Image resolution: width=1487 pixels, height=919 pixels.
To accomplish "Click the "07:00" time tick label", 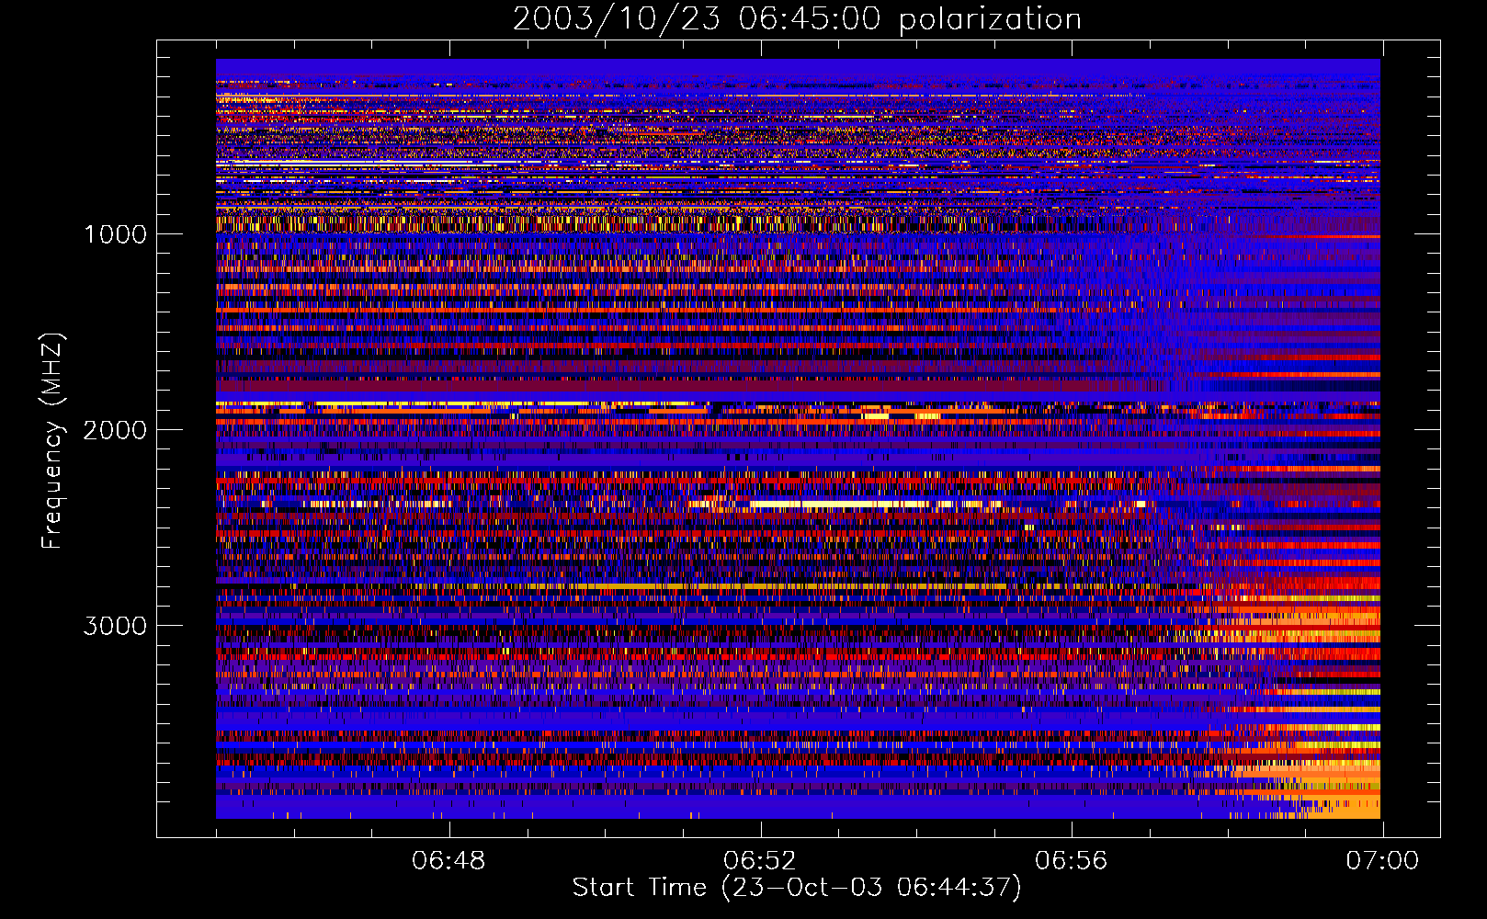I will click(x=1382, y=861).
